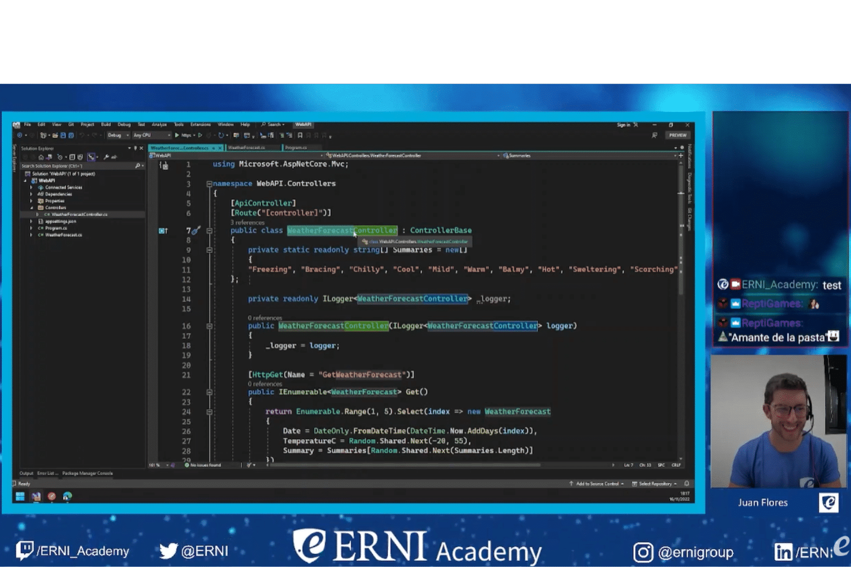
Task: Click the notifications bell in status bar
Action: tap(687, 484)
